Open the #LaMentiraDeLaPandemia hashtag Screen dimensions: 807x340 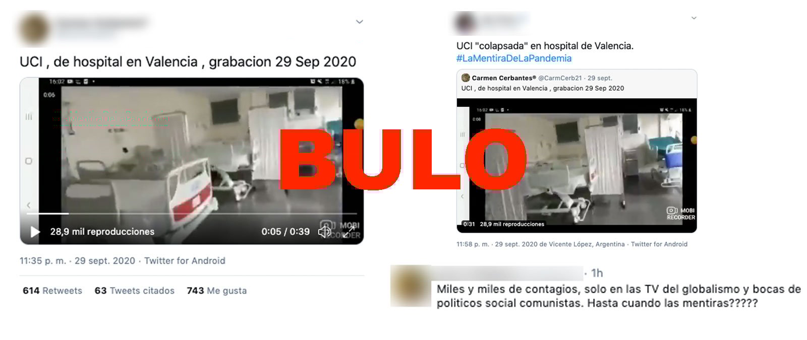[514, 58]
